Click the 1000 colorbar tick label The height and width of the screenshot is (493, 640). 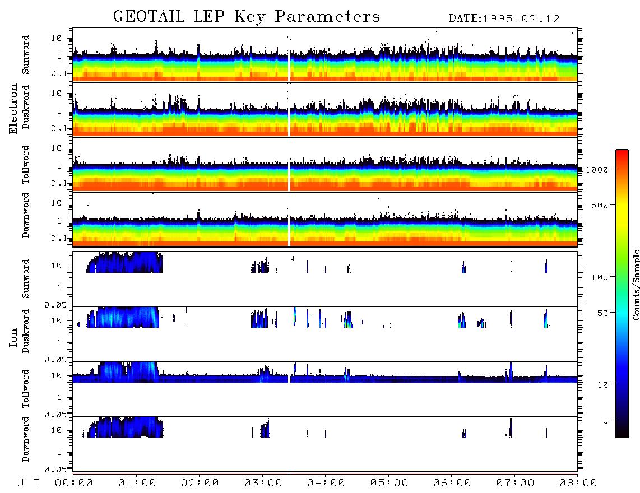(x=597, y=170)
